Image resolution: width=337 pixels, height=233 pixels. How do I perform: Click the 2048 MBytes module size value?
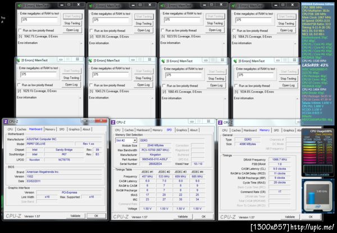(156, 146)
